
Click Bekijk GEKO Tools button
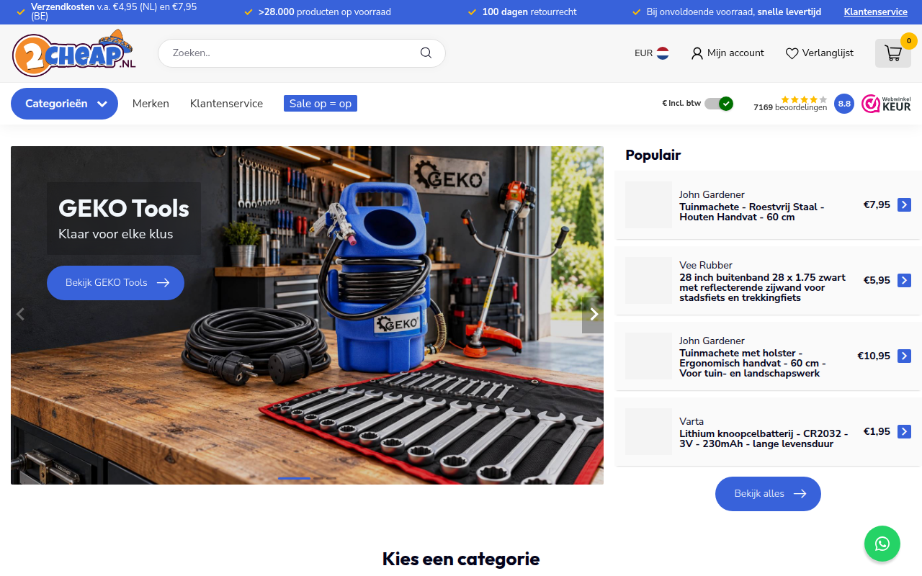pyautogui.click(x=115, y=283)
